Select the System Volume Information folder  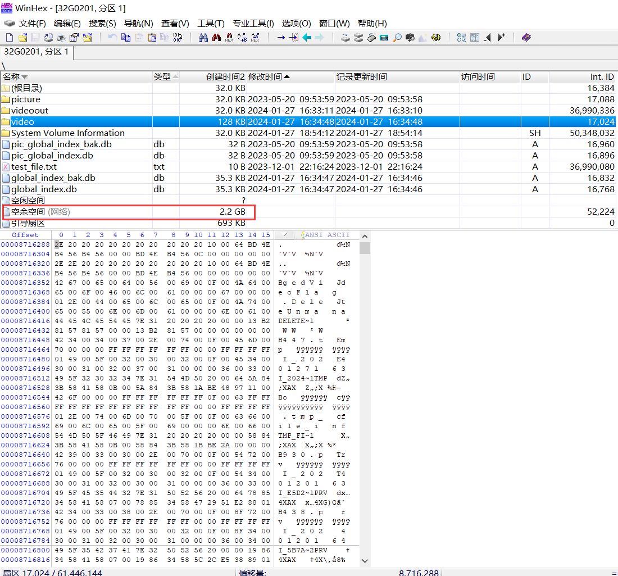309,133
